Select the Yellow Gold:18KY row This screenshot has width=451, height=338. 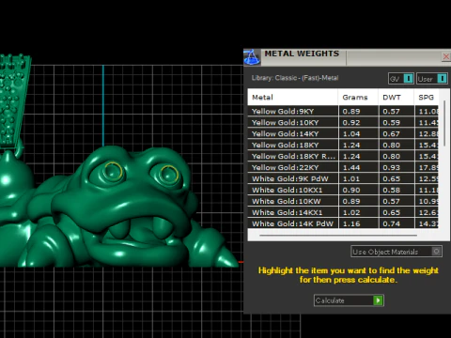(343, 146)
